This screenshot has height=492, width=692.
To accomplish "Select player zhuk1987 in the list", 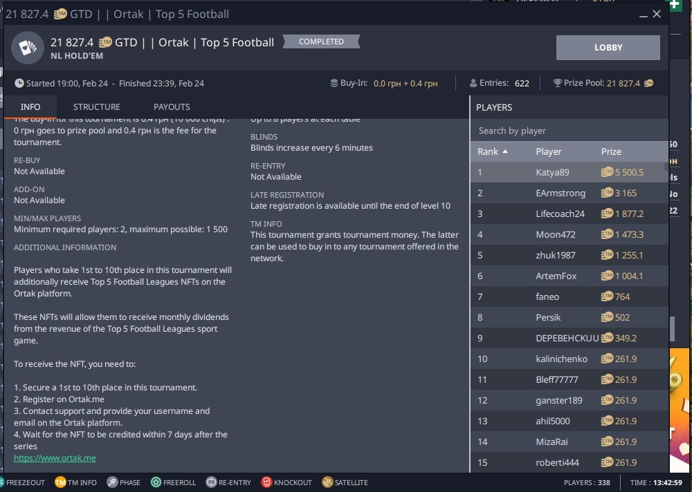I will pyautogui.click(x=570, y=255).
